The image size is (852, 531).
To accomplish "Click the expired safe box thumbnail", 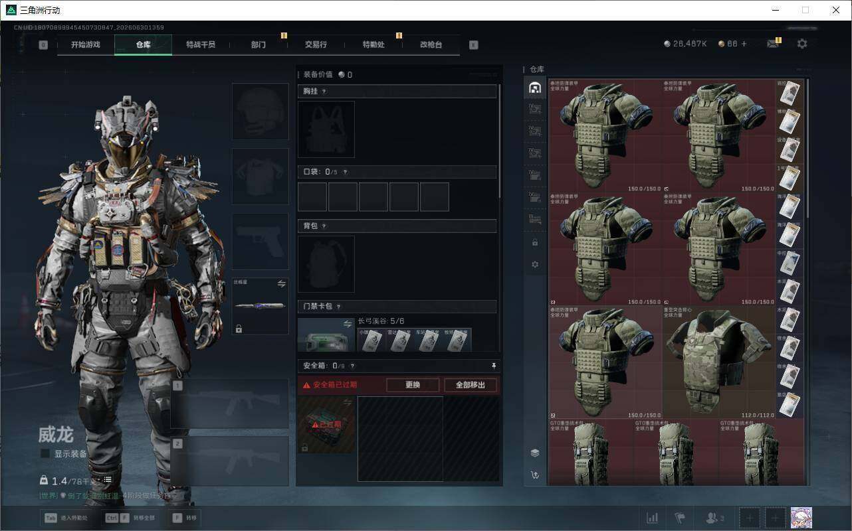I will pyautogui.click(x=326, y=425).
